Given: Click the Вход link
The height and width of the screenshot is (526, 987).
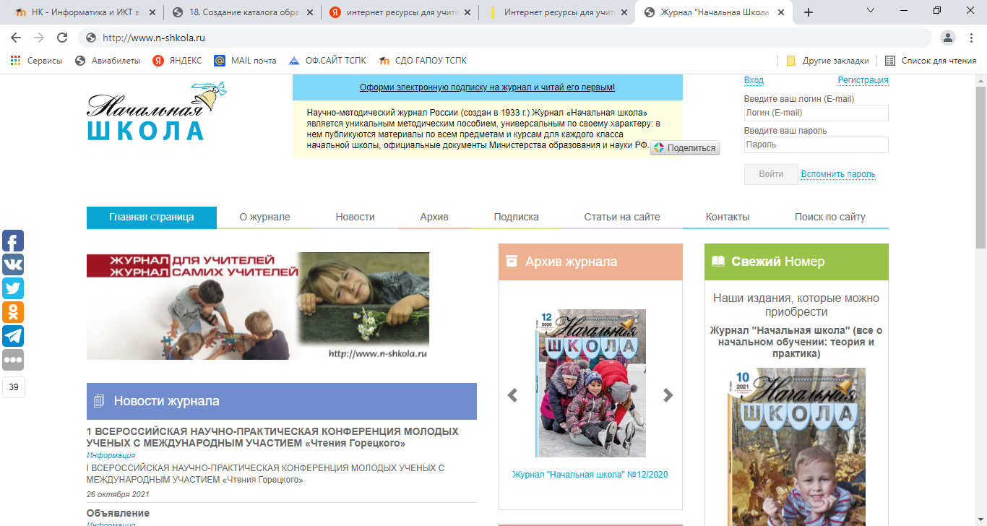Looking at the screenshot, I should pyautogui.click(x=754, y=80).
